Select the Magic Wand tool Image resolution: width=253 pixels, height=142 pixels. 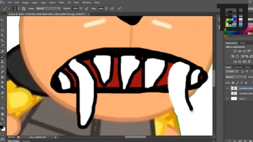point(2,35)
